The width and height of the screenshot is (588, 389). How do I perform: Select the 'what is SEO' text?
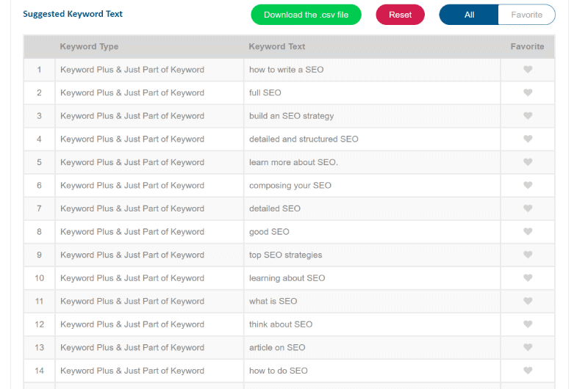pos(273,302)
